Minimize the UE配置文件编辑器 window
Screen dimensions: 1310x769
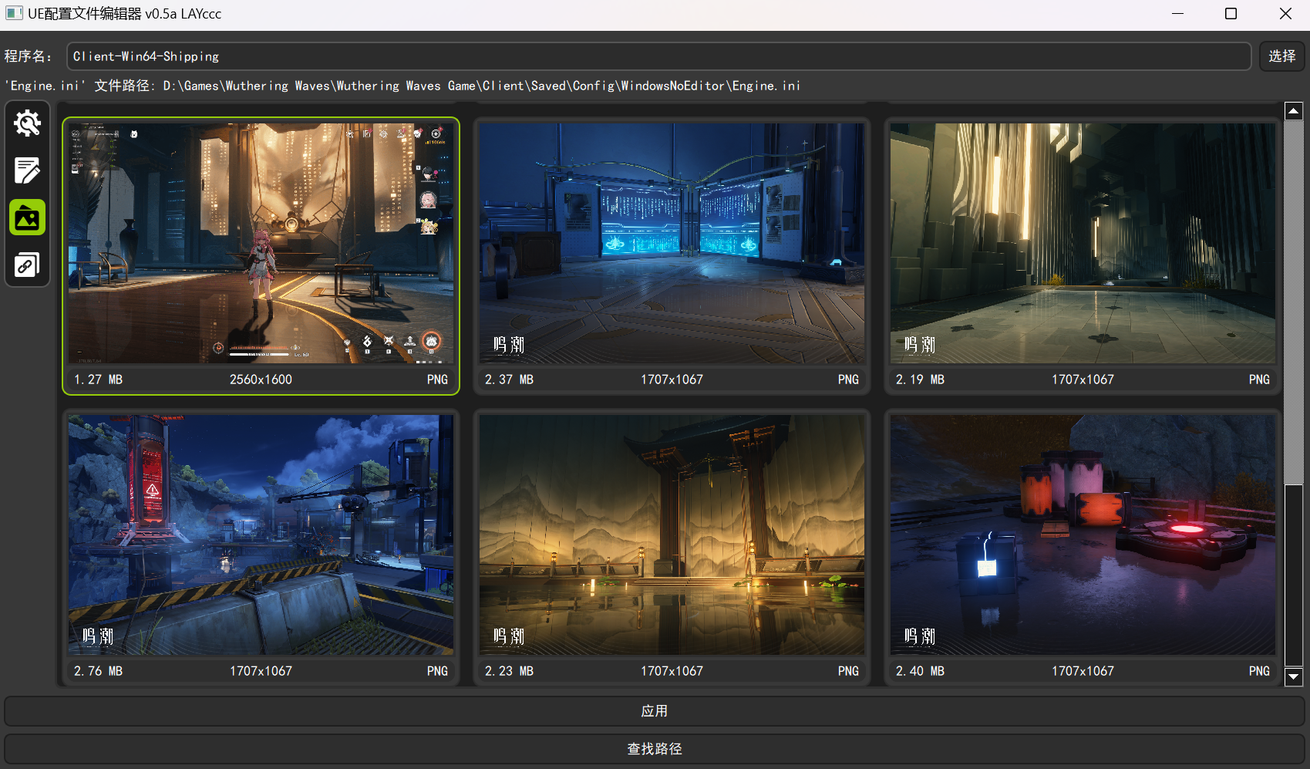click(1177, 13)
